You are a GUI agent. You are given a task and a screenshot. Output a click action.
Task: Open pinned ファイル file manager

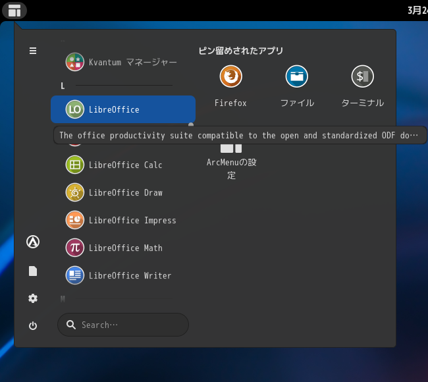click(297, 86)
